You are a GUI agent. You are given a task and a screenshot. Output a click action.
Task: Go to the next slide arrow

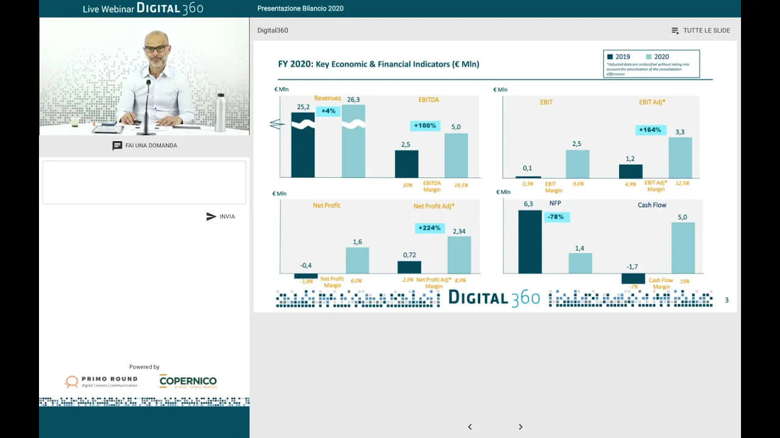pyautogui.click(x=520, y=426)
